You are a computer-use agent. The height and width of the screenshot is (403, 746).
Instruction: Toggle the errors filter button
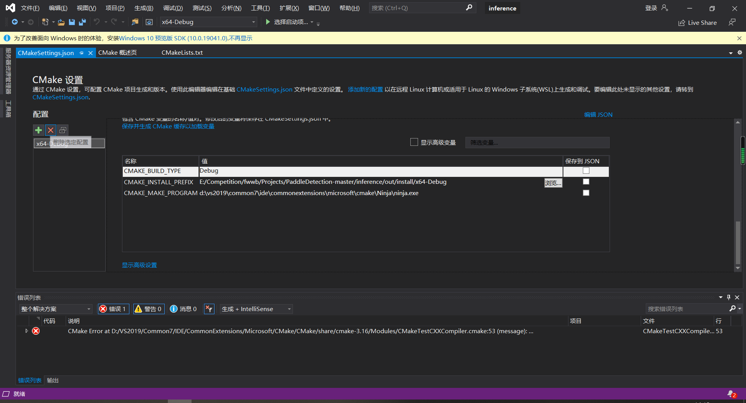113,309
